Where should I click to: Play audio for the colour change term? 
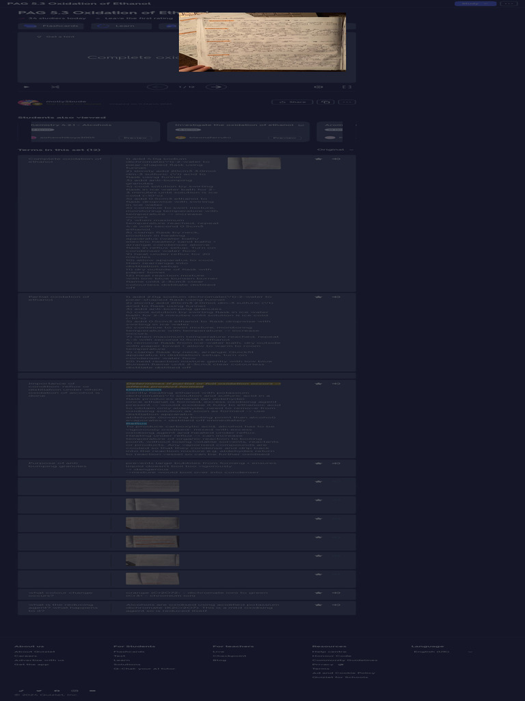tap(336, 593)
